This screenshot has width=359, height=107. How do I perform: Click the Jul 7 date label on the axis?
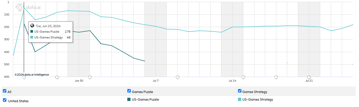156,81
